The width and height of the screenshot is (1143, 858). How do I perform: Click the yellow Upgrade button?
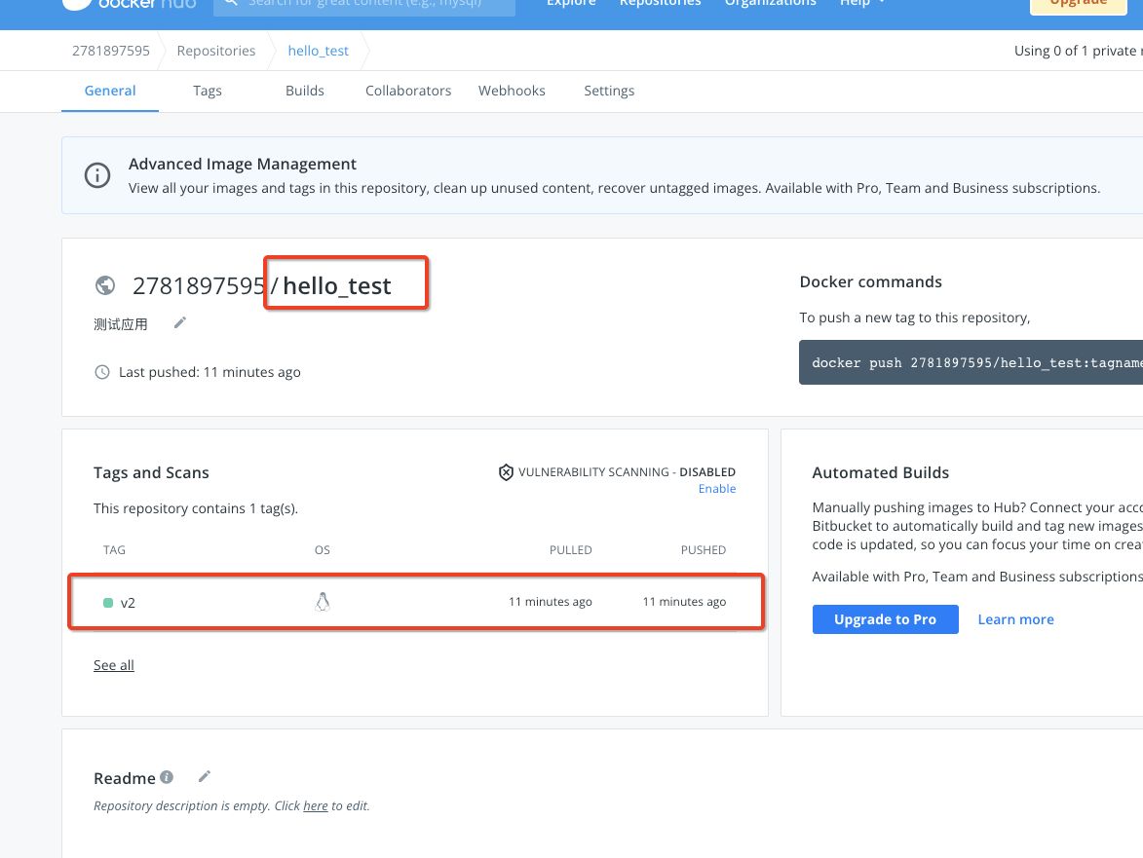pos(1078,4)
